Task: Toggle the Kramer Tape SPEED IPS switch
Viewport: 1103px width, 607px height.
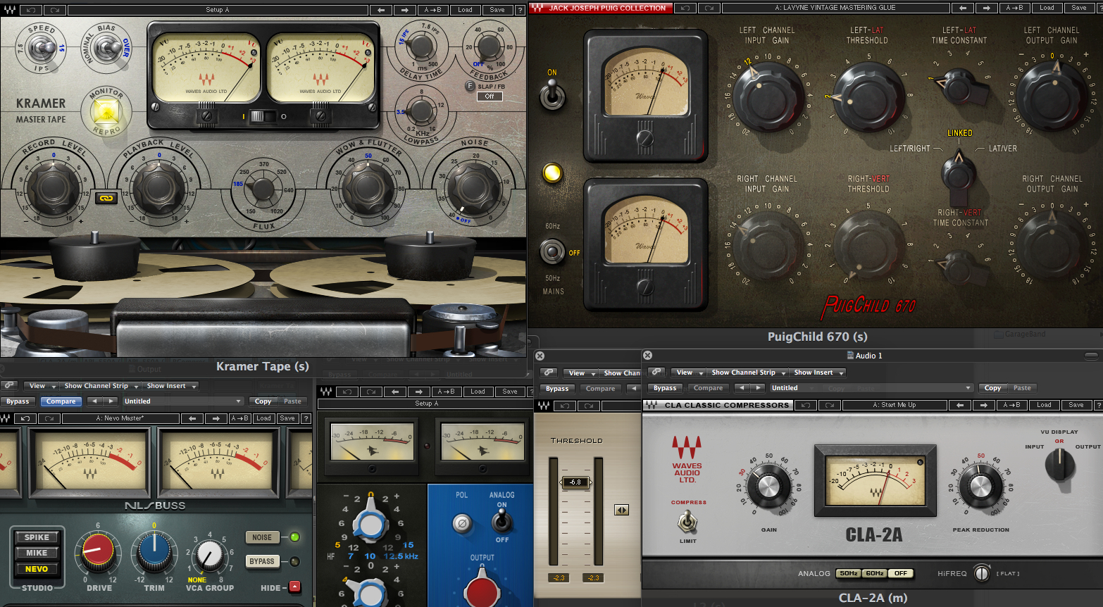Action: [x=42, y=49]
